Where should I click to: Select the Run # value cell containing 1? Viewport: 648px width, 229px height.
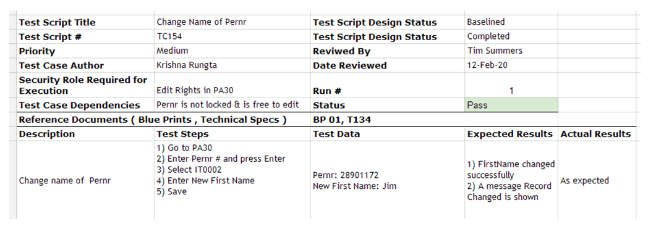511,85
